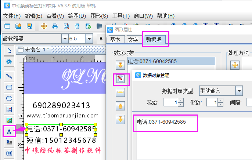Select the straight line drawing tool
The image size is (252, 160).
pos(10,76)
